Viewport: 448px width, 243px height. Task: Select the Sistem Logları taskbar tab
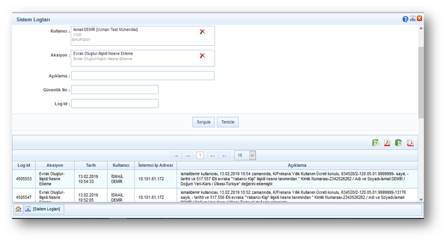[47, 209]
